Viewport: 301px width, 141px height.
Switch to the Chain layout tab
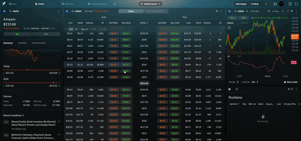40,4
